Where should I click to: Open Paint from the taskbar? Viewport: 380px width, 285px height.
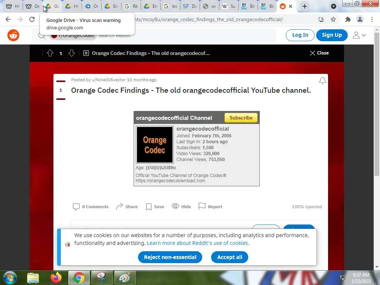click(x=125, y=278)
